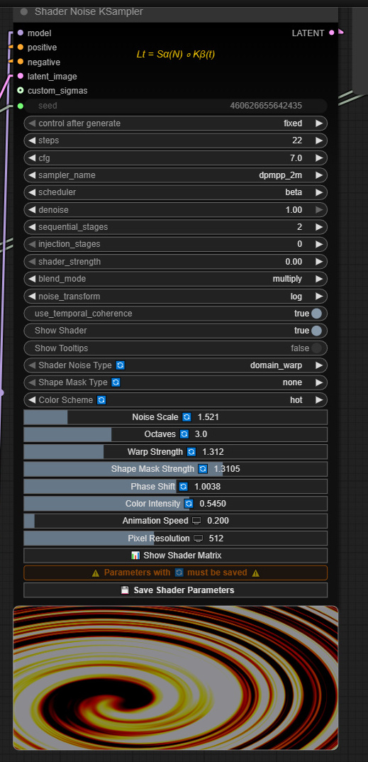
Task: Click the Color Intensity slider bar
Action: [x=175, y=504]
